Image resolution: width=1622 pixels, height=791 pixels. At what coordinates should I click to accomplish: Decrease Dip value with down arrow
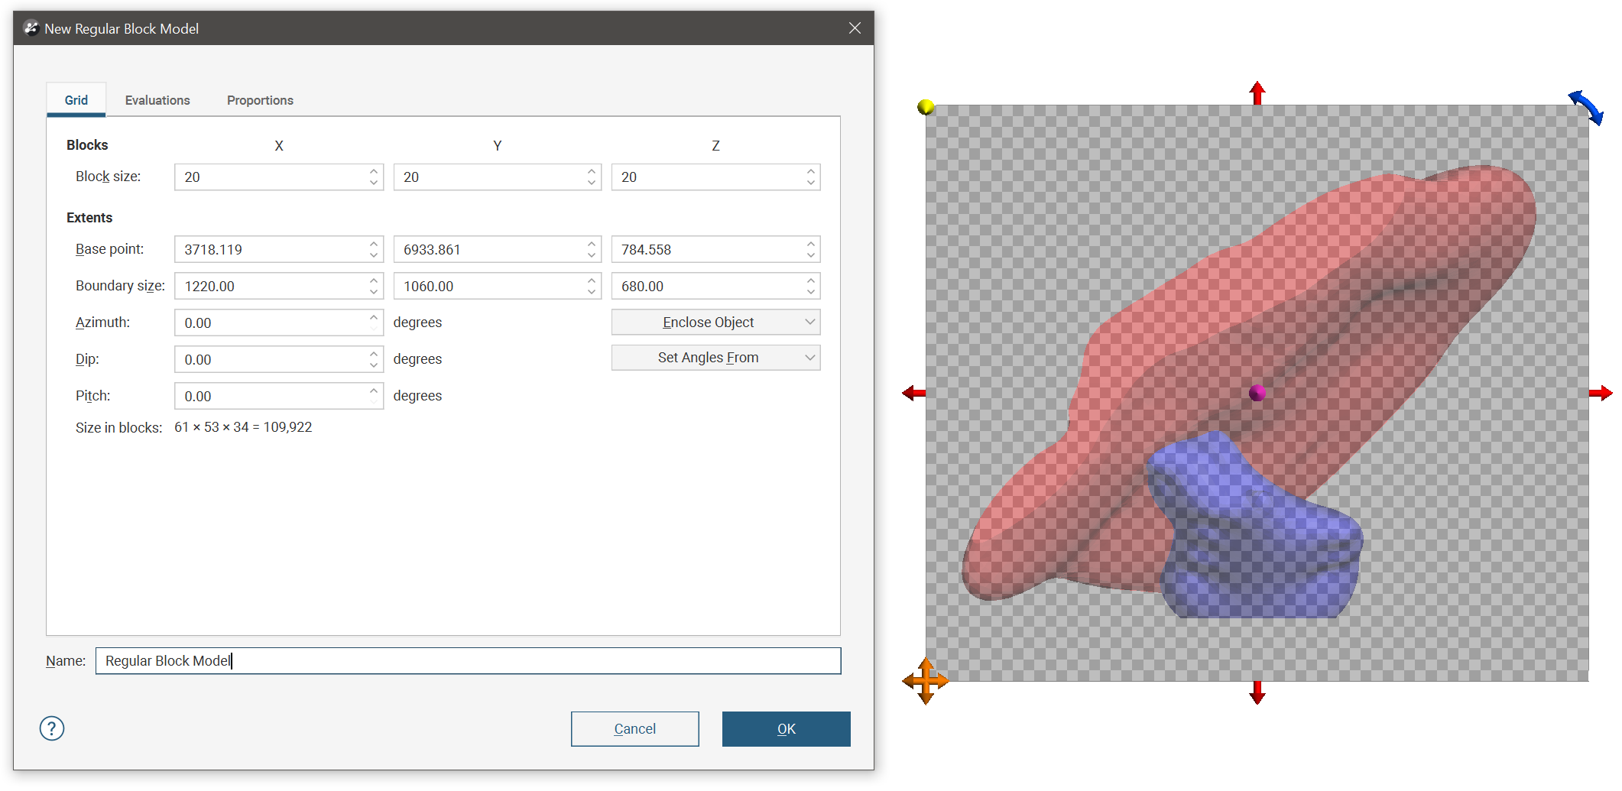click(x=374, y=365)
